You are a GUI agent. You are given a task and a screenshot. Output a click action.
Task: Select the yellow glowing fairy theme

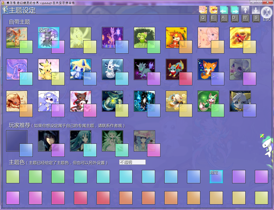click(x=81, y=38)
